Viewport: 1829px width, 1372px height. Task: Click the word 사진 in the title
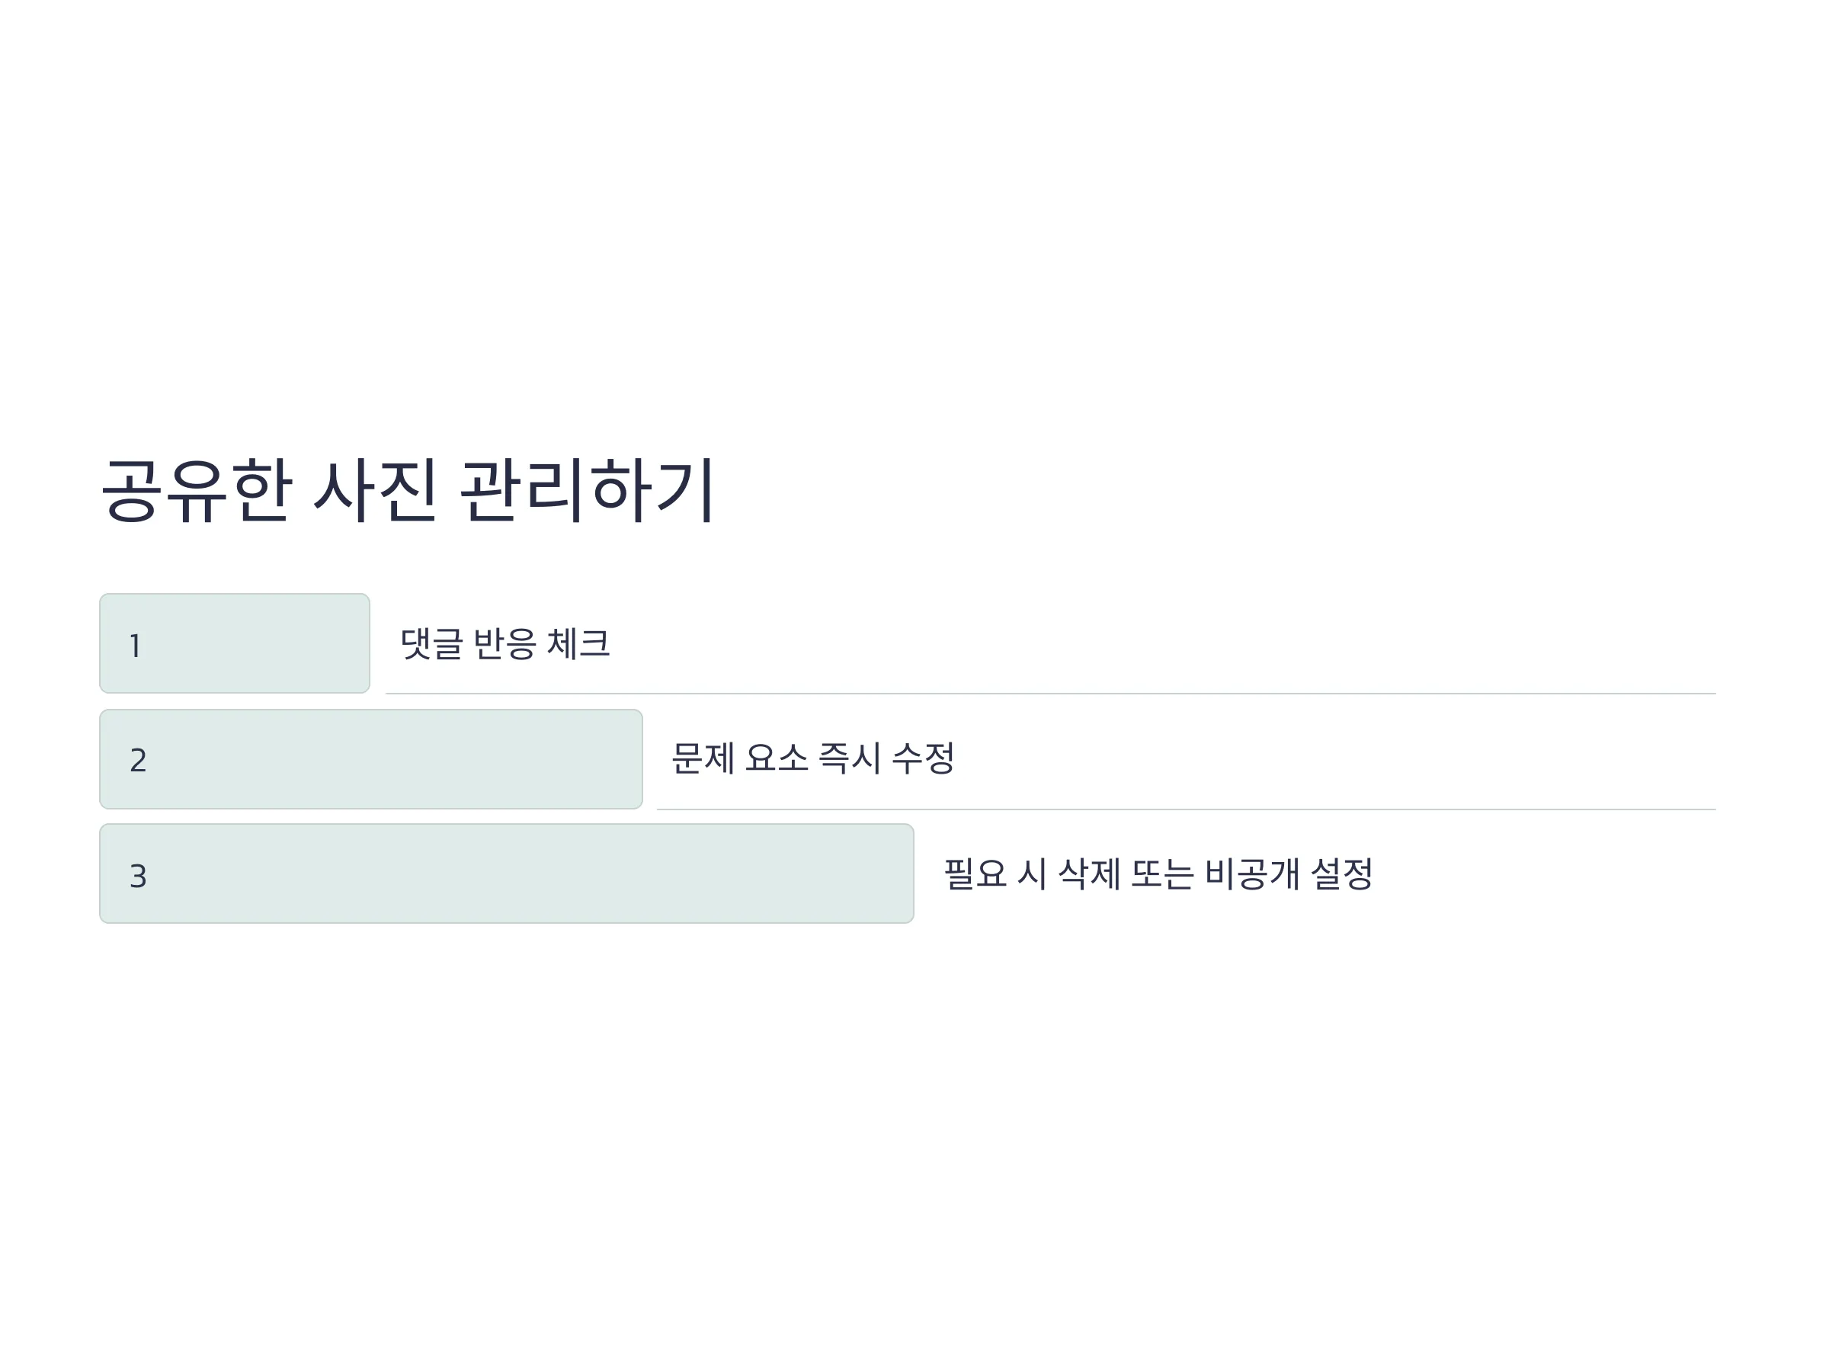pos(376,490)
